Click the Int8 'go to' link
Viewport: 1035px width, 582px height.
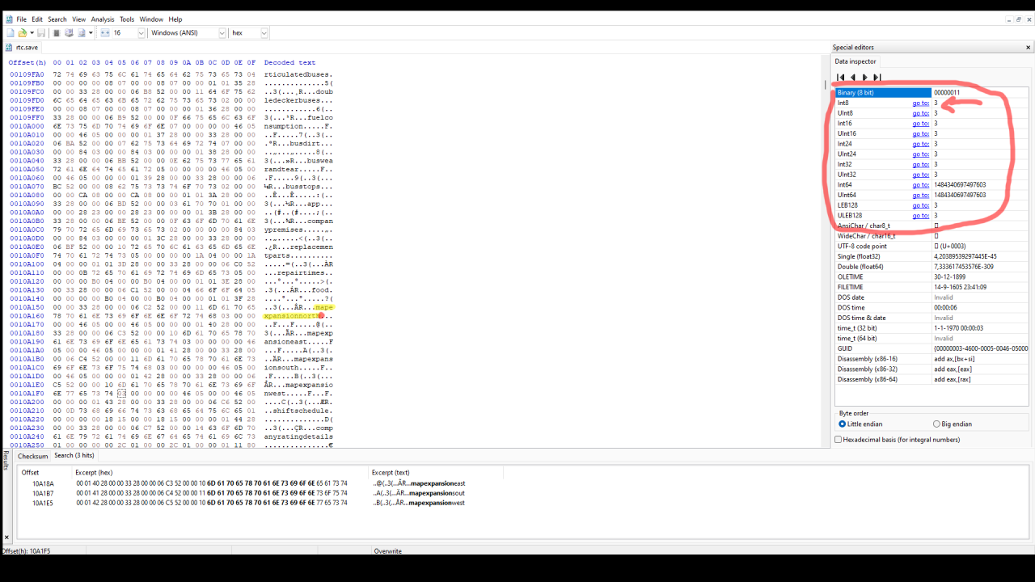(920, 103)
